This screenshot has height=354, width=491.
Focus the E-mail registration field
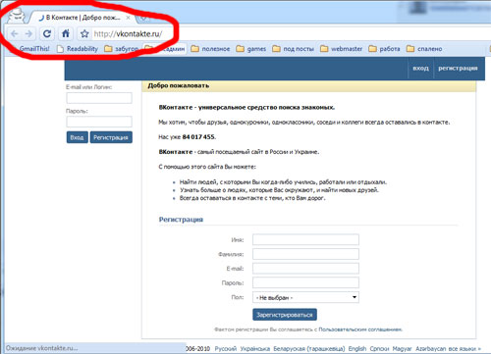[x=305, y=269]
